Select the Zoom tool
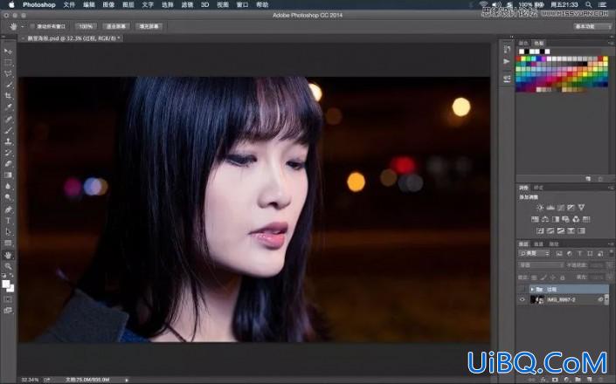Screen dimensions: 616x384 (x=8, y=266)
